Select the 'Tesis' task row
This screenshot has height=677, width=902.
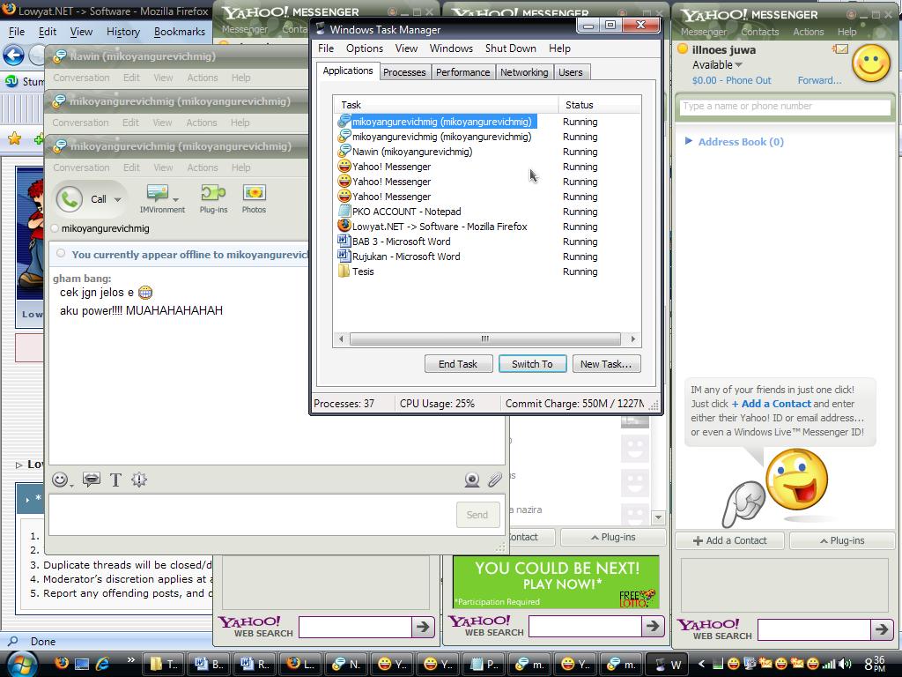tap(363, 272)
